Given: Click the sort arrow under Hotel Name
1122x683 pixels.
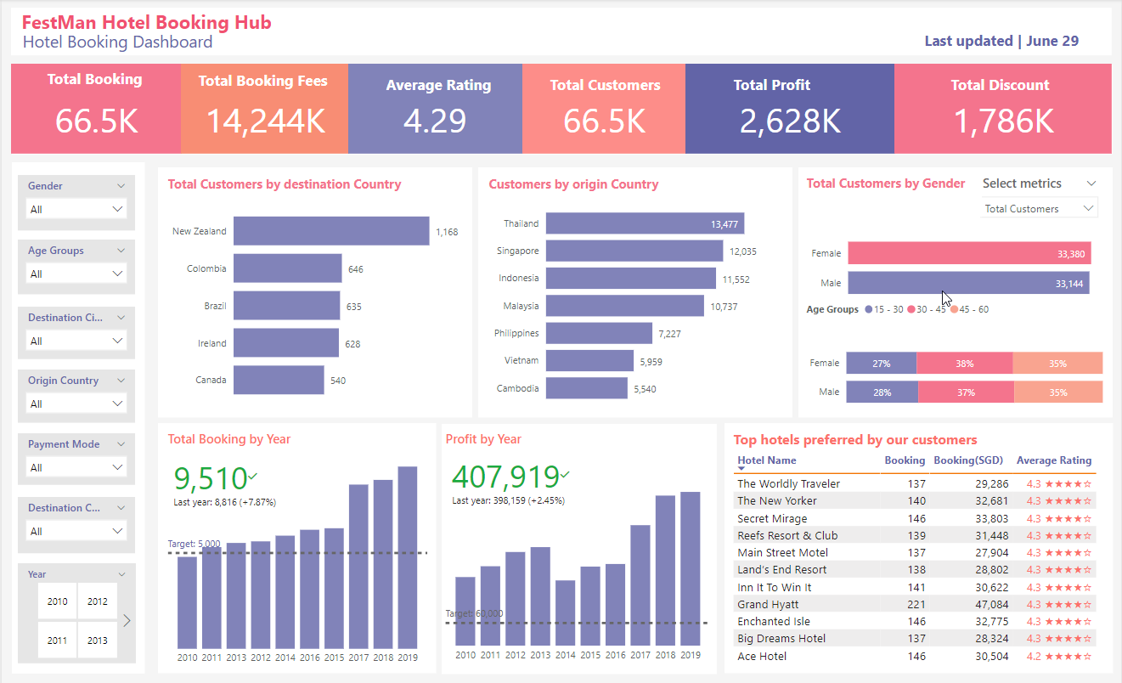Looking at the screenshot, I should pyautogui.click(x=741, y=469).
